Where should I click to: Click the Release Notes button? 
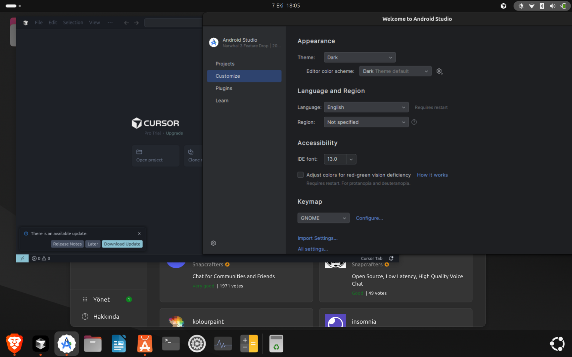point(67,244)
